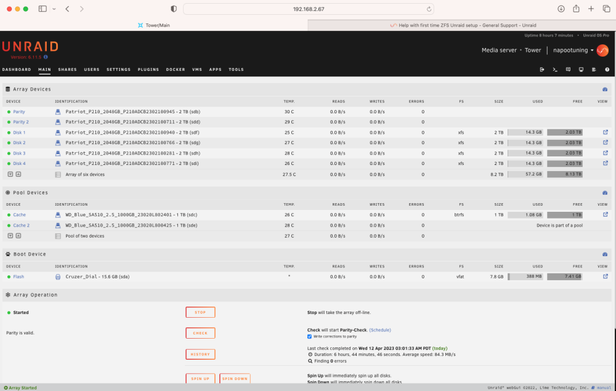Click Safari back navigation arrow
This screenshot has height=391, width=616.
[x=68, y=9]
